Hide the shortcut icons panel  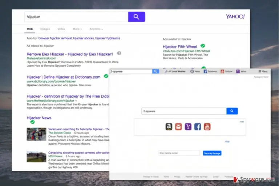pyautogui.click(x=242, y=122)
